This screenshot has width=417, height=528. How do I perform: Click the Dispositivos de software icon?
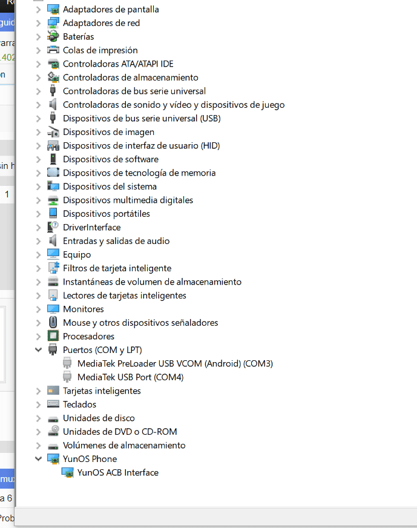tap(53, 159)
